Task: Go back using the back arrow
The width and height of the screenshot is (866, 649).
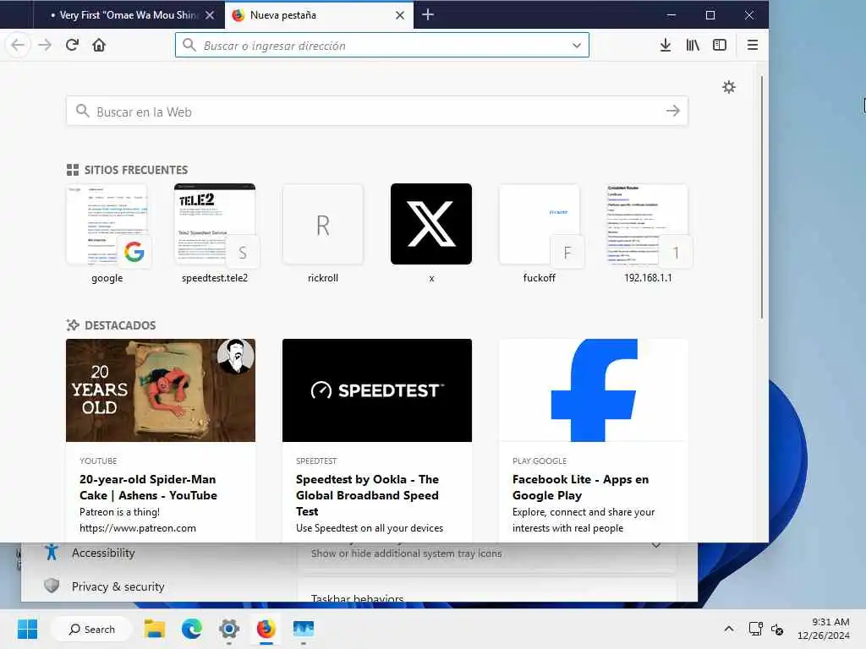Action: (x=18, y=45)
